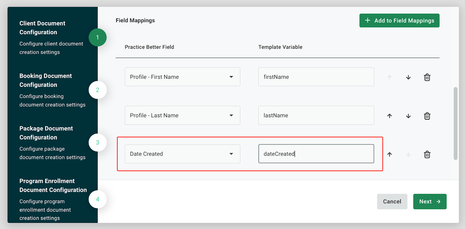Move the dateCreated mapping up
The image size is (465, 229).
(x=389, y=154)
